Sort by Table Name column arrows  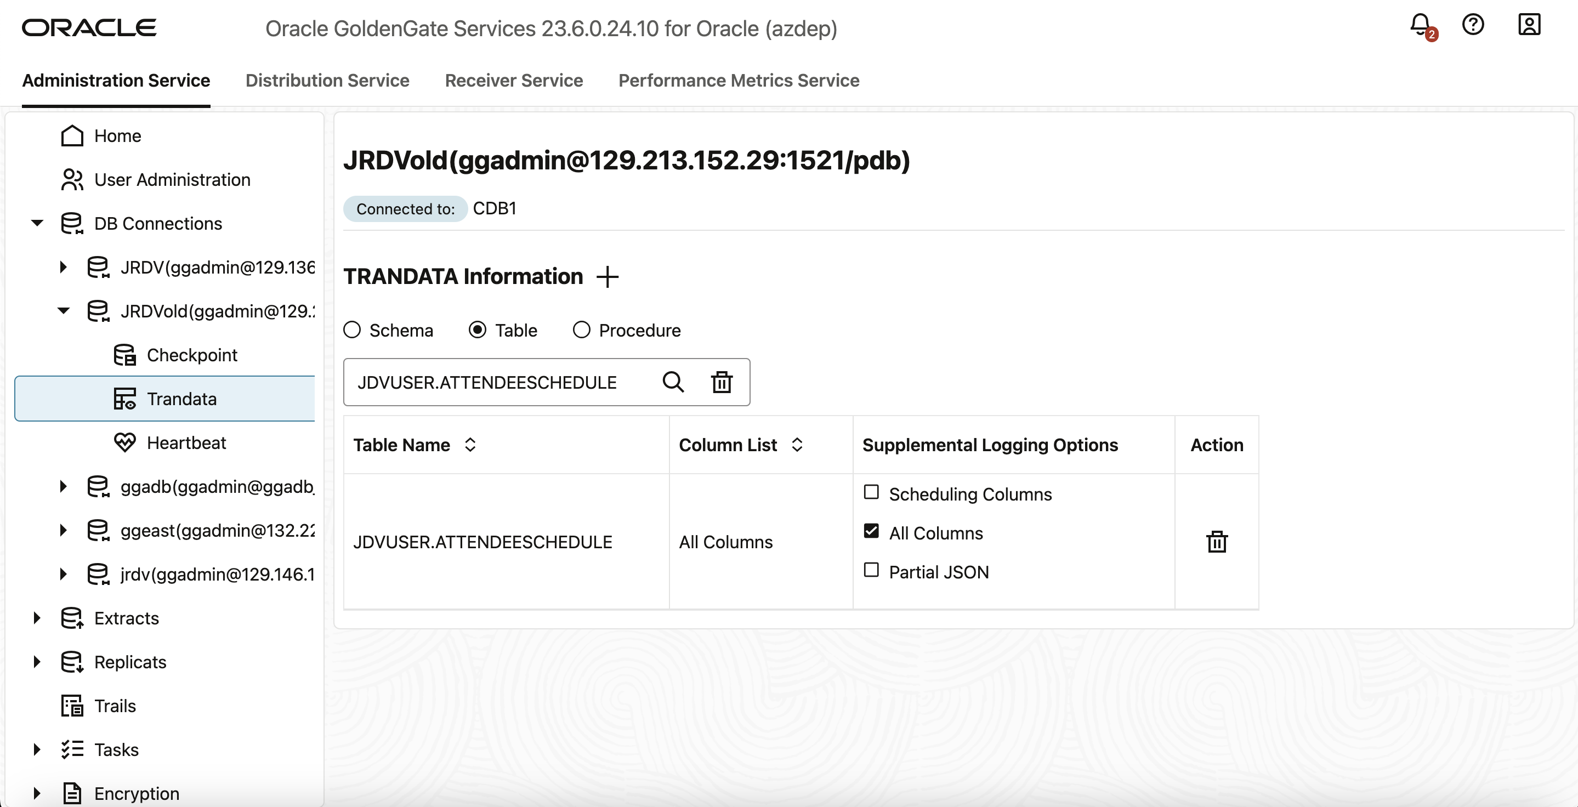click(470, 445)
